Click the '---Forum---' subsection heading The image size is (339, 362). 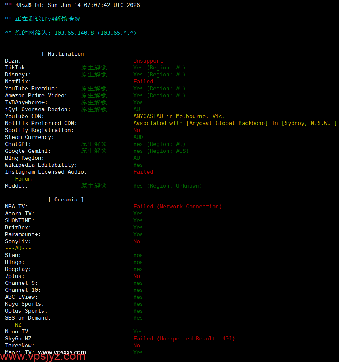click(x=23, y=179)
